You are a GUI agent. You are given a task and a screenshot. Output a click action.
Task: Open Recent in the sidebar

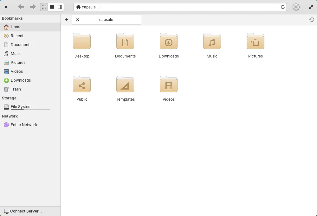coord(30,36)
